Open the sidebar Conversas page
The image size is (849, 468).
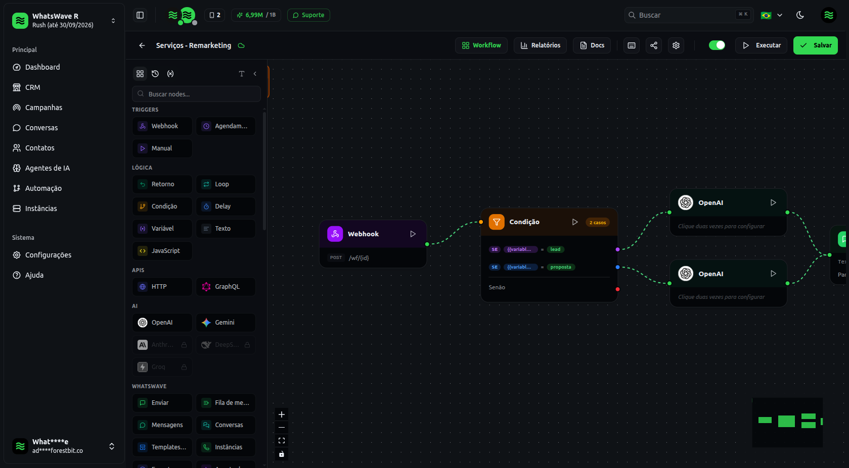point(64,128)
